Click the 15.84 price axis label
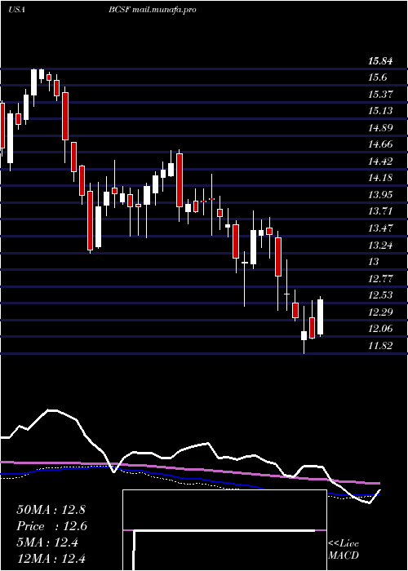This screenshot has height=571, width=408. pyautogui.click(x=381, y=61)
